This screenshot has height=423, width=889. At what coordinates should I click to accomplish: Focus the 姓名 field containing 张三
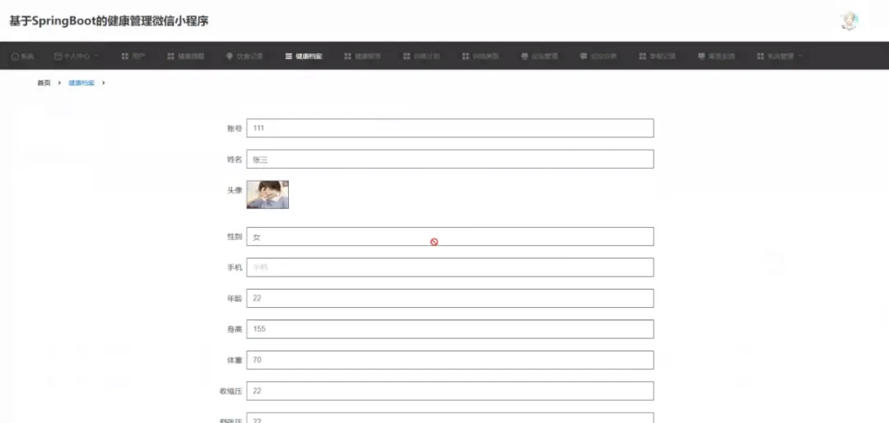click(450, 159)
